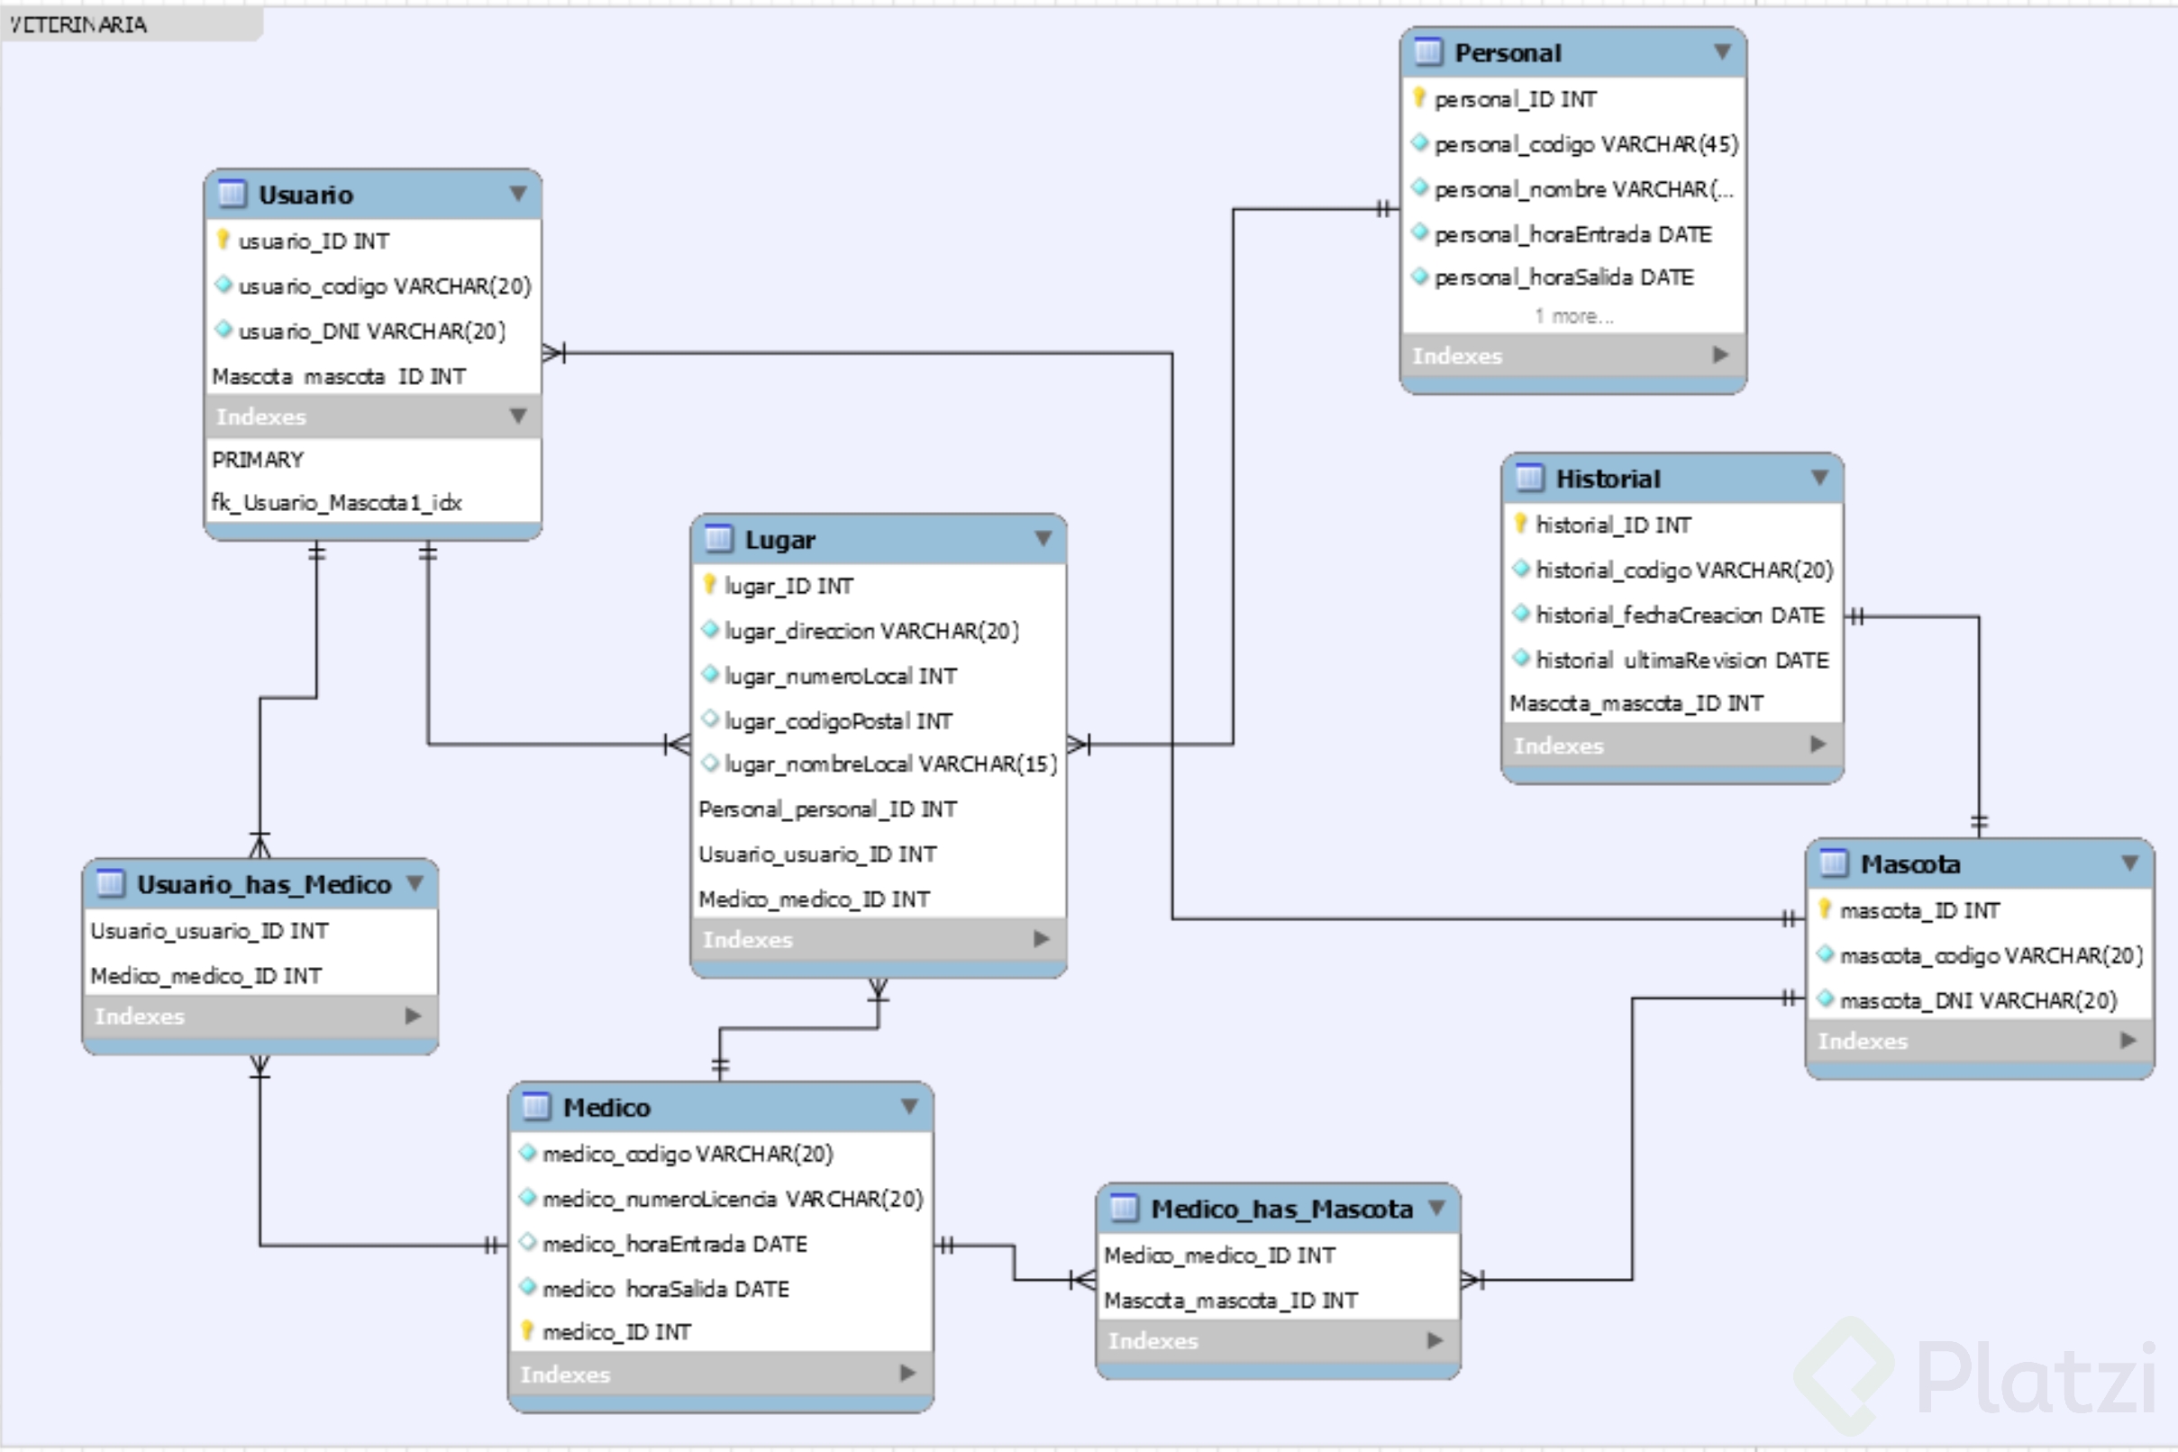Click the Personal table icon
2178x1452 pixels.
pyautogui.click(x=1427, y=52)
